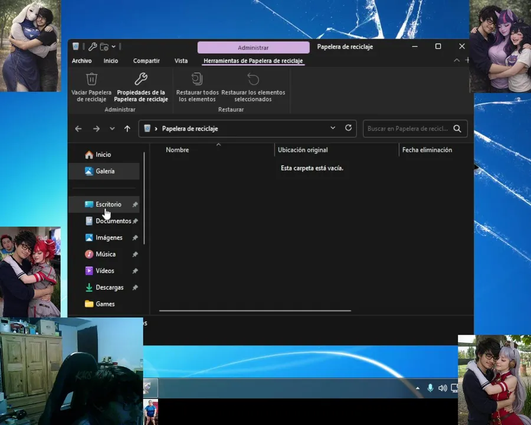Expand the address bar history dropdown
The height and width of the screenshot is (425, 531).
(x=333, y=127)
